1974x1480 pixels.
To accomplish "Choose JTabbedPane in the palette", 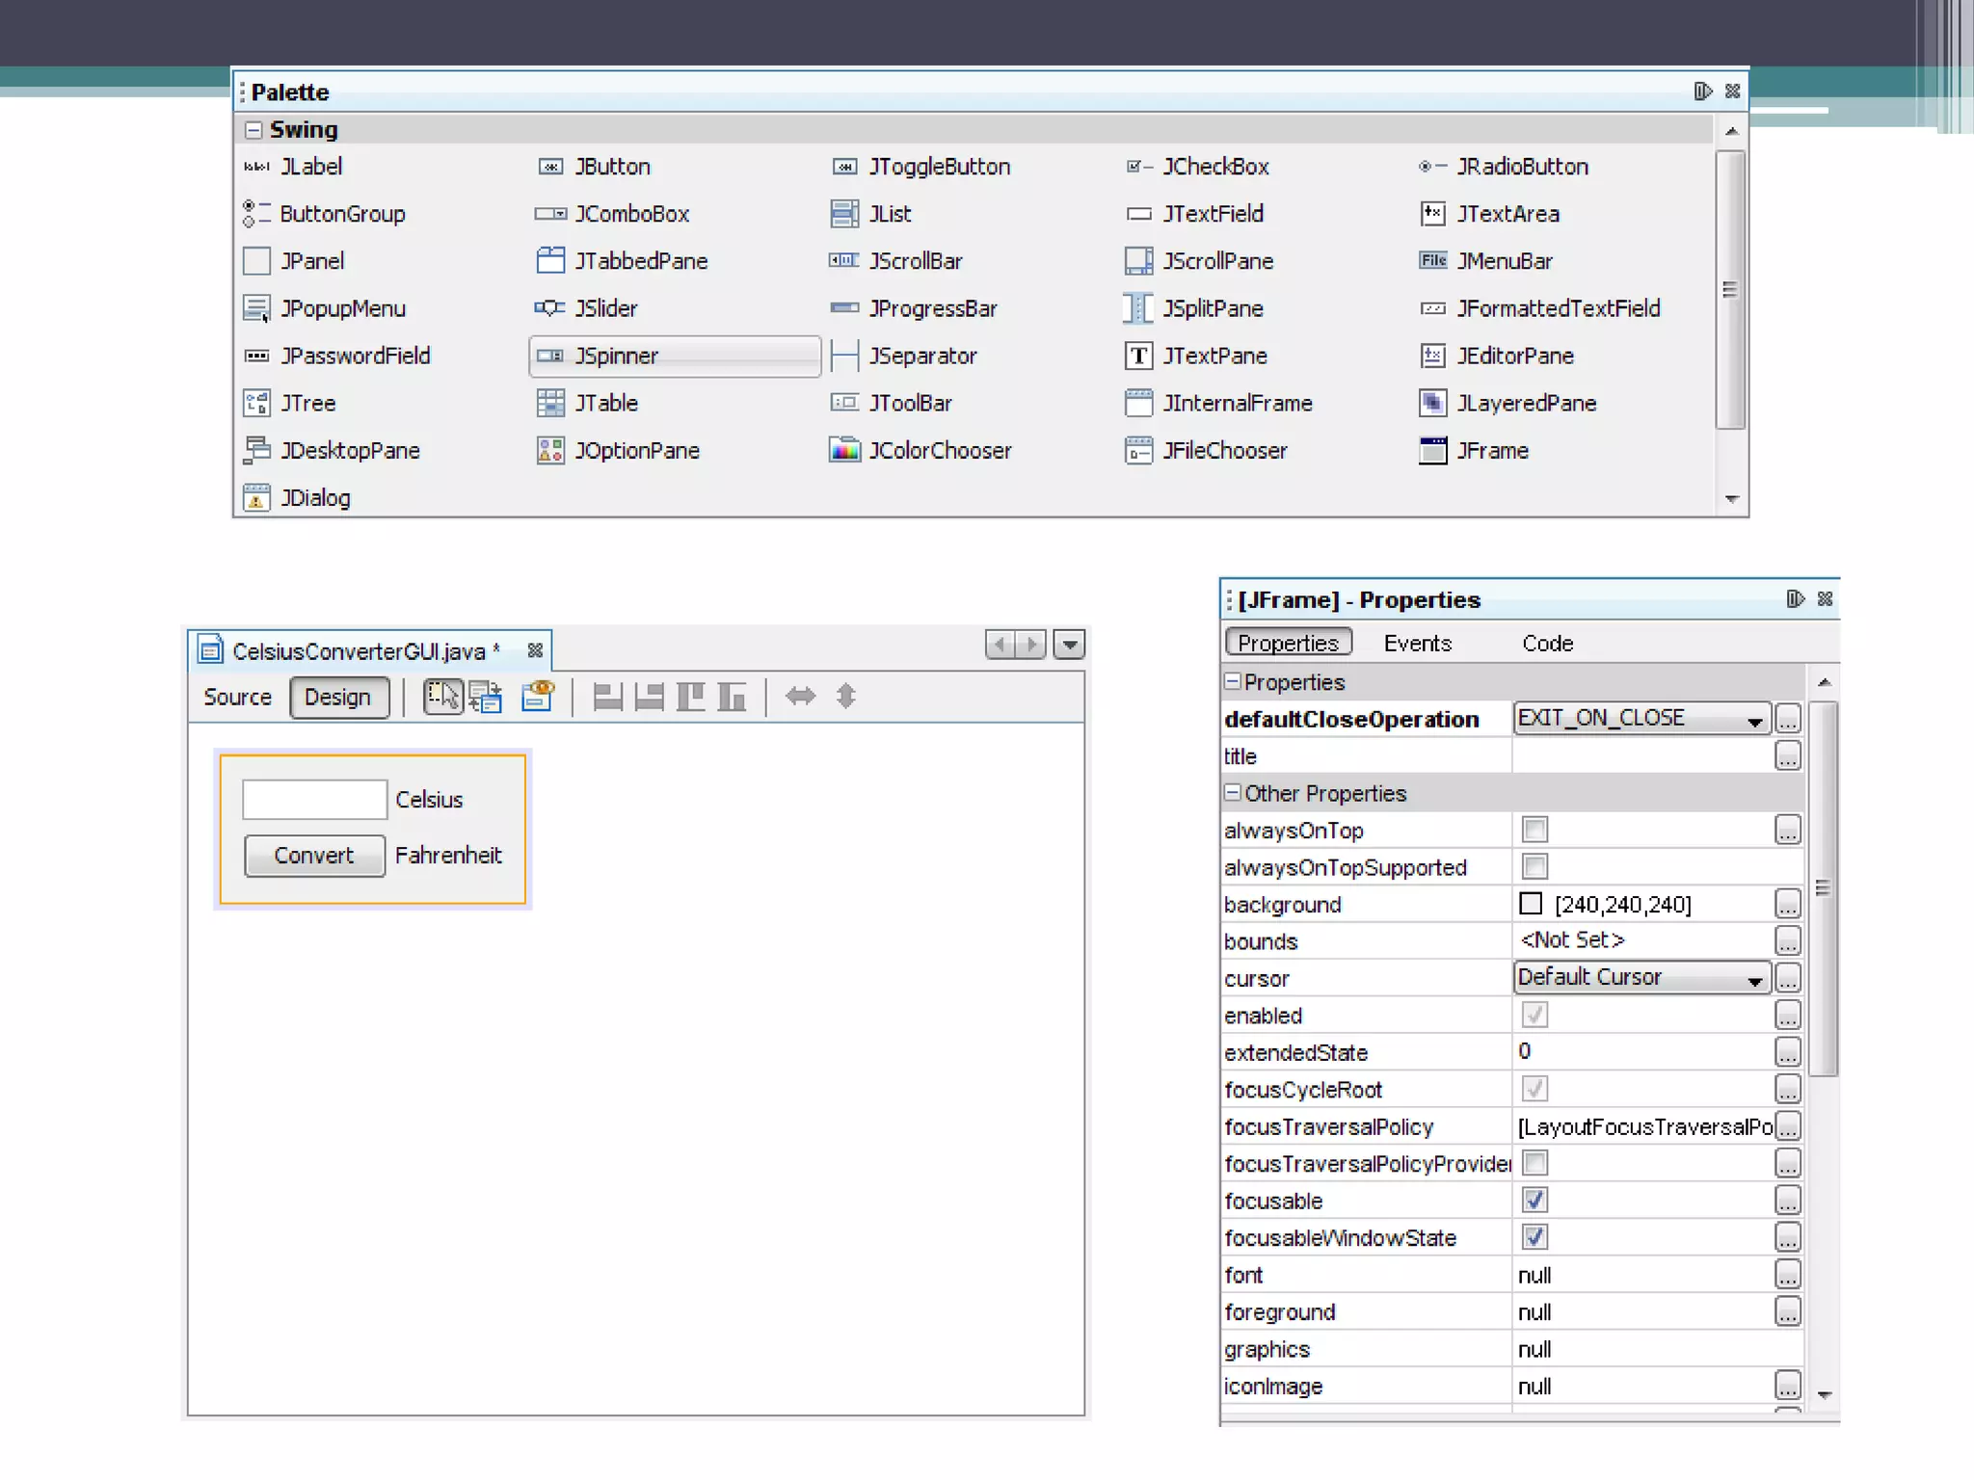I will pyautogui.click(x=640, y=261).
